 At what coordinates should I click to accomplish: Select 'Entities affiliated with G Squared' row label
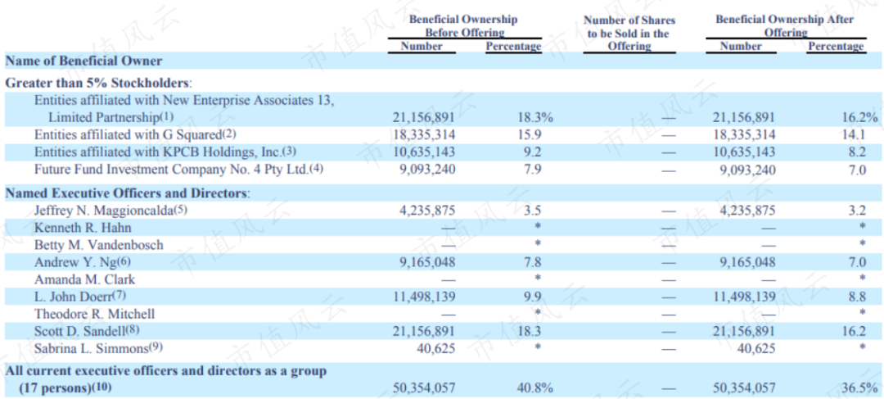pos(133,135)
